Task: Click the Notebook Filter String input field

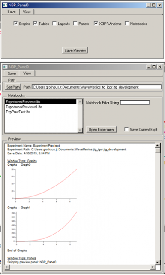Action: [135, 103]
